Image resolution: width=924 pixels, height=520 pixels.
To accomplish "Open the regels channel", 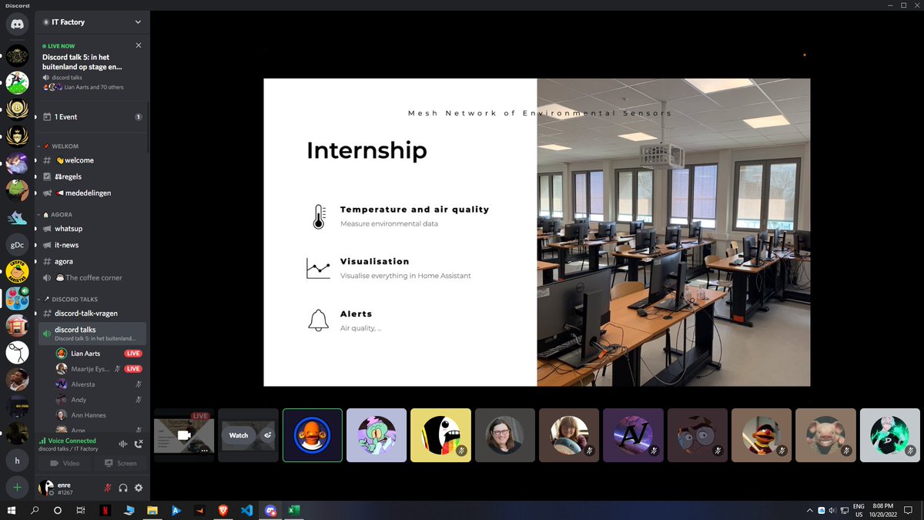I will tap(92, 176).
